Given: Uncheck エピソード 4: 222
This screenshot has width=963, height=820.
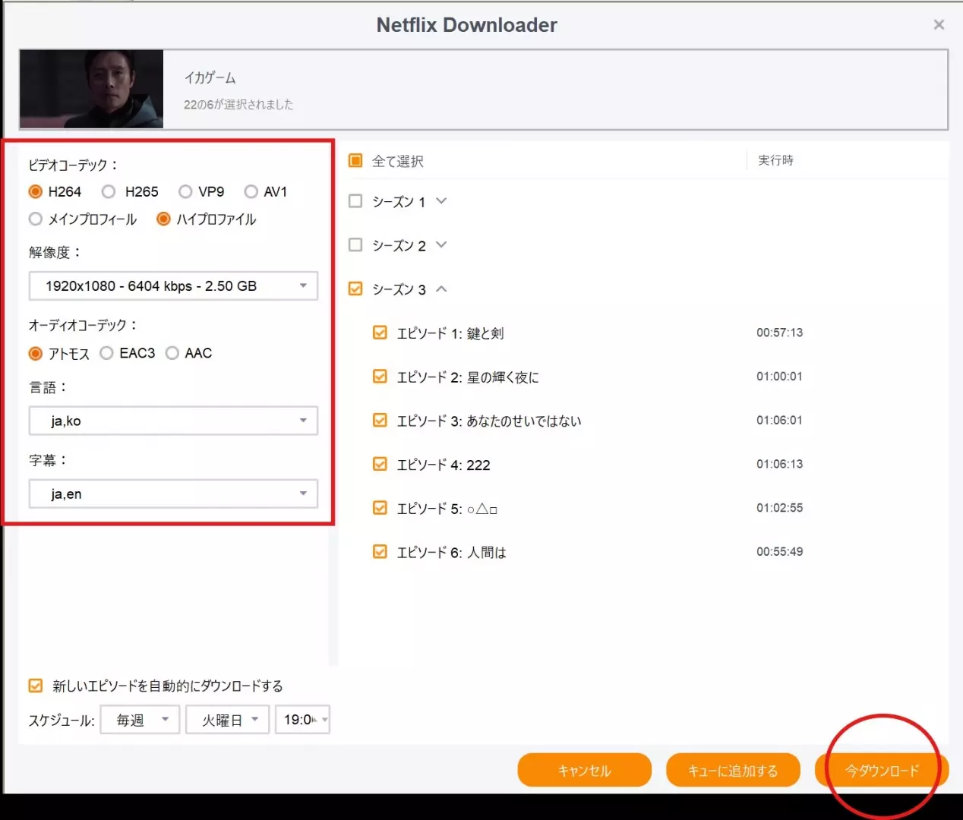Looking at the screenshot, I should click(379, 463).
